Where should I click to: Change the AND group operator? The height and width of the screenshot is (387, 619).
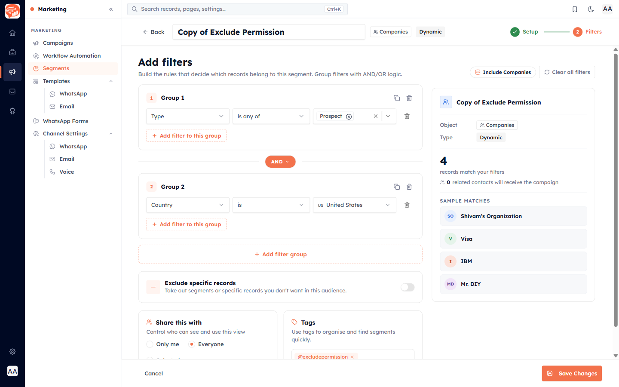280,162
